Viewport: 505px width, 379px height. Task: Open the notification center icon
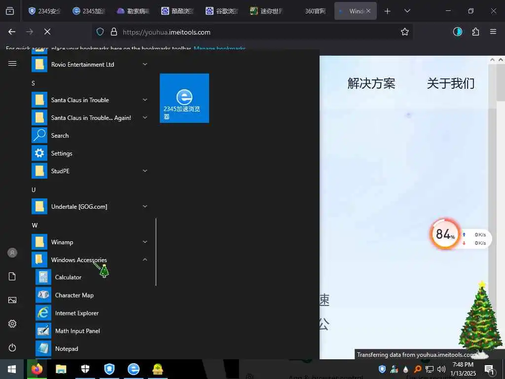(x=489, y=369)
